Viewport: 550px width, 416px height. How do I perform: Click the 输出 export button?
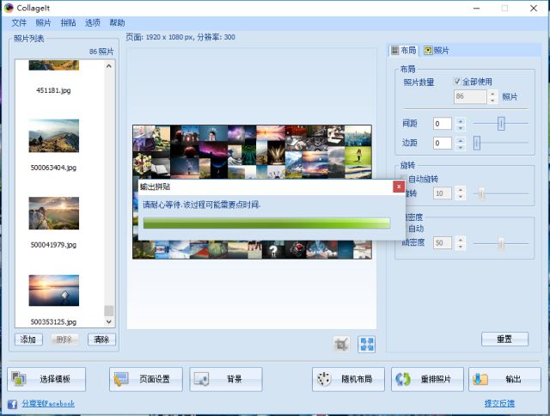[x=504, y=379]
